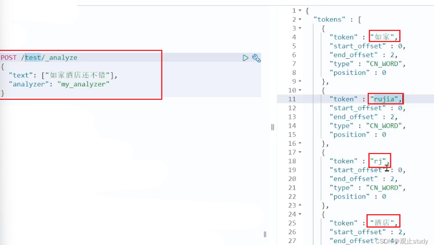Click the "rujia" token value on line 11

384,99
